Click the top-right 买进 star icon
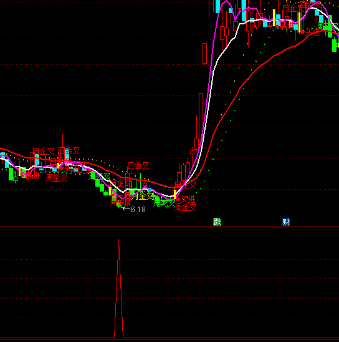339x342 pixels. 302,32
